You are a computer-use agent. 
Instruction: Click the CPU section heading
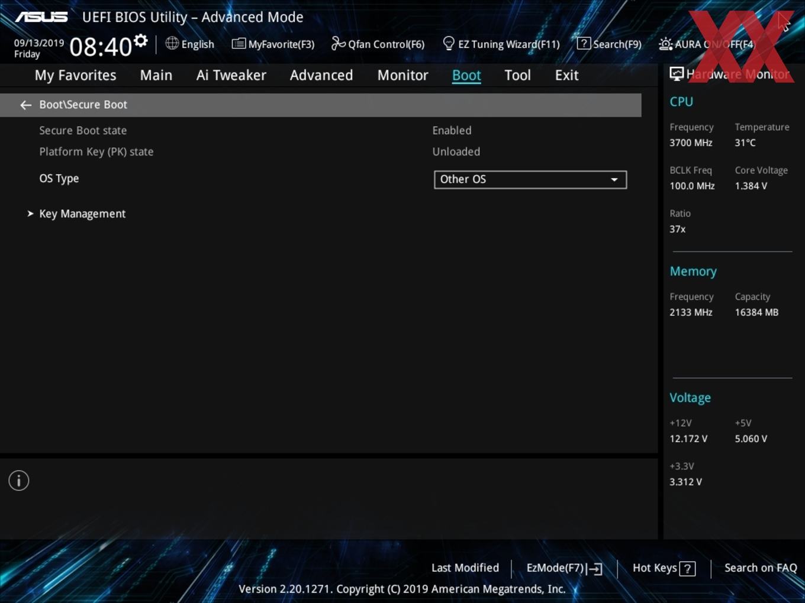[681, 102]
